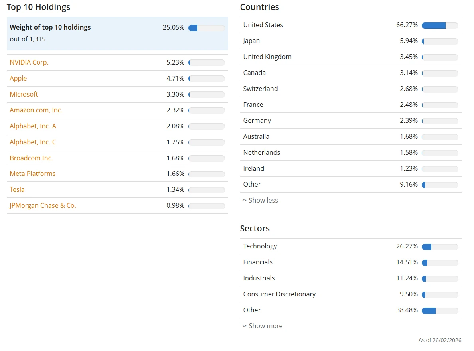Select the Tesla holding link
This screenshot has width=474, height=351.
[17, 190]
